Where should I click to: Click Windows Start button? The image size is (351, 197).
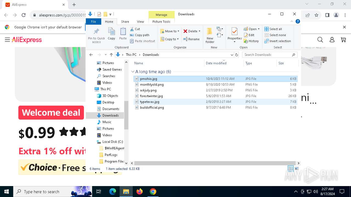click(7, 192)
